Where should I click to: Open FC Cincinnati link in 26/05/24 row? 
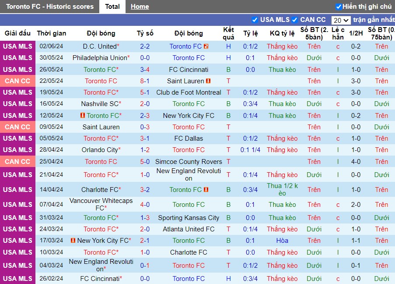[189, 70]
